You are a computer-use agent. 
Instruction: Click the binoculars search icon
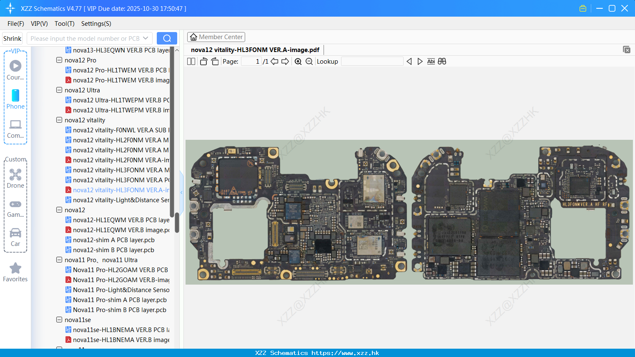tap(442, 62)
